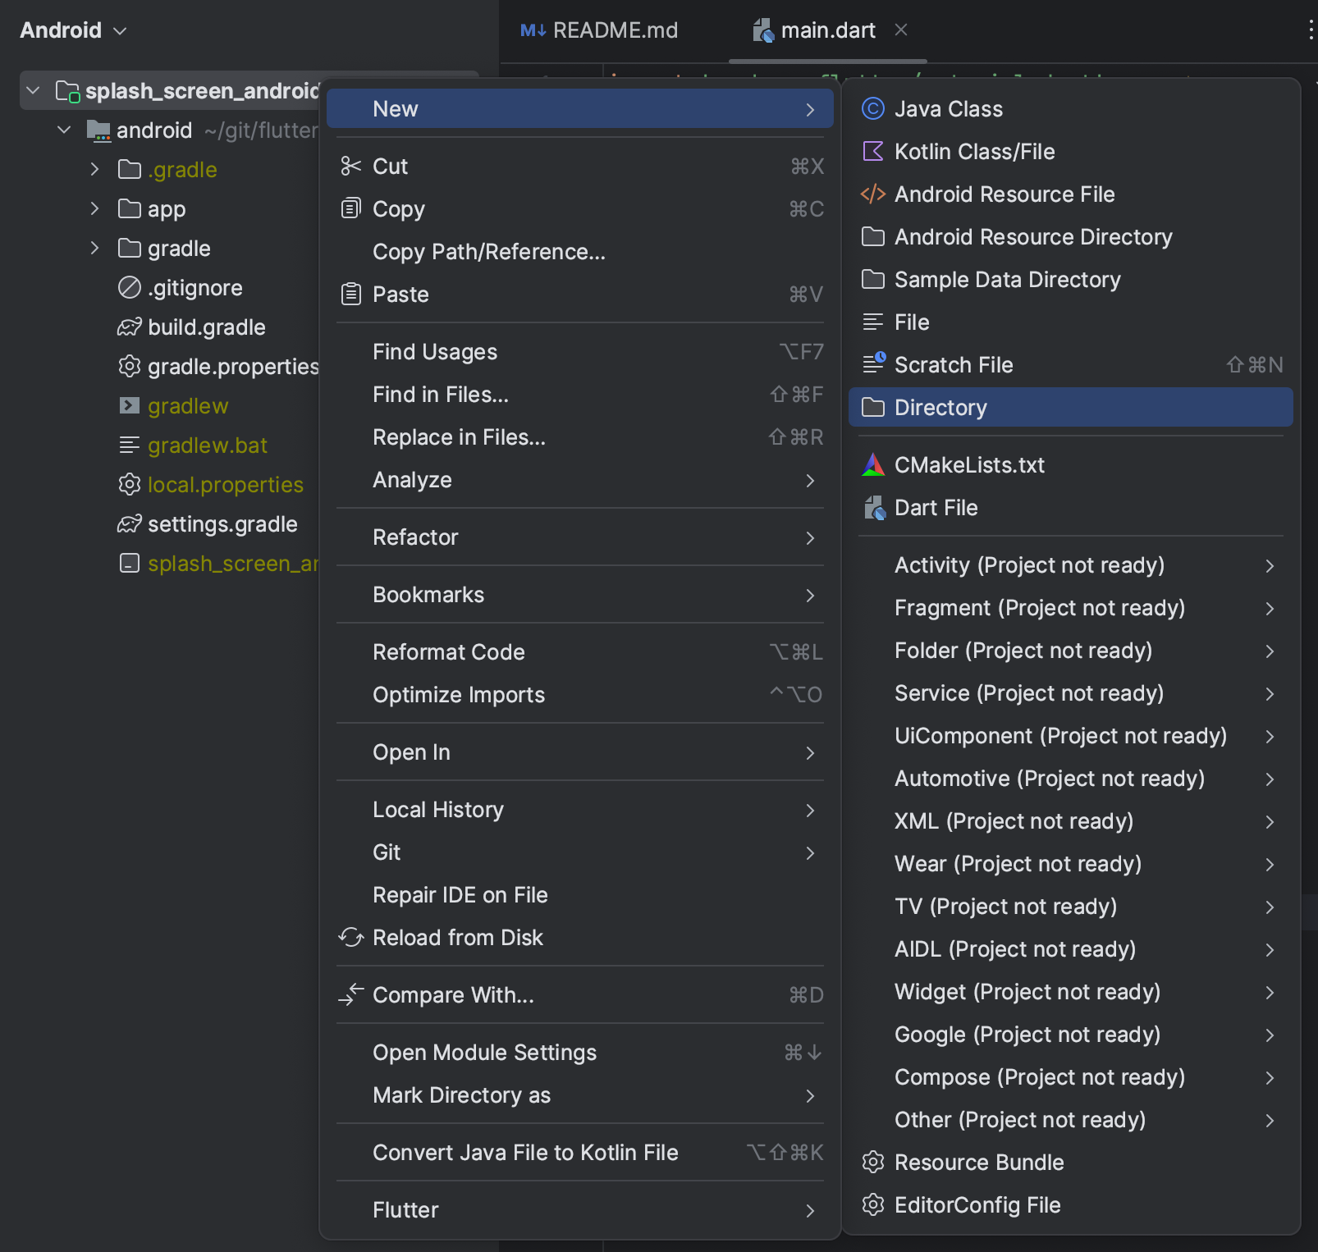1318x1252 pixels.
Task: Click the Compare With arrows icon
Action: [x=351, y=994]
